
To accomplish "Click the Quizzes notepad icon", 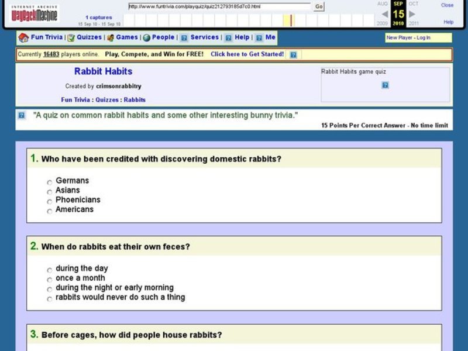I will click(70, 37).
